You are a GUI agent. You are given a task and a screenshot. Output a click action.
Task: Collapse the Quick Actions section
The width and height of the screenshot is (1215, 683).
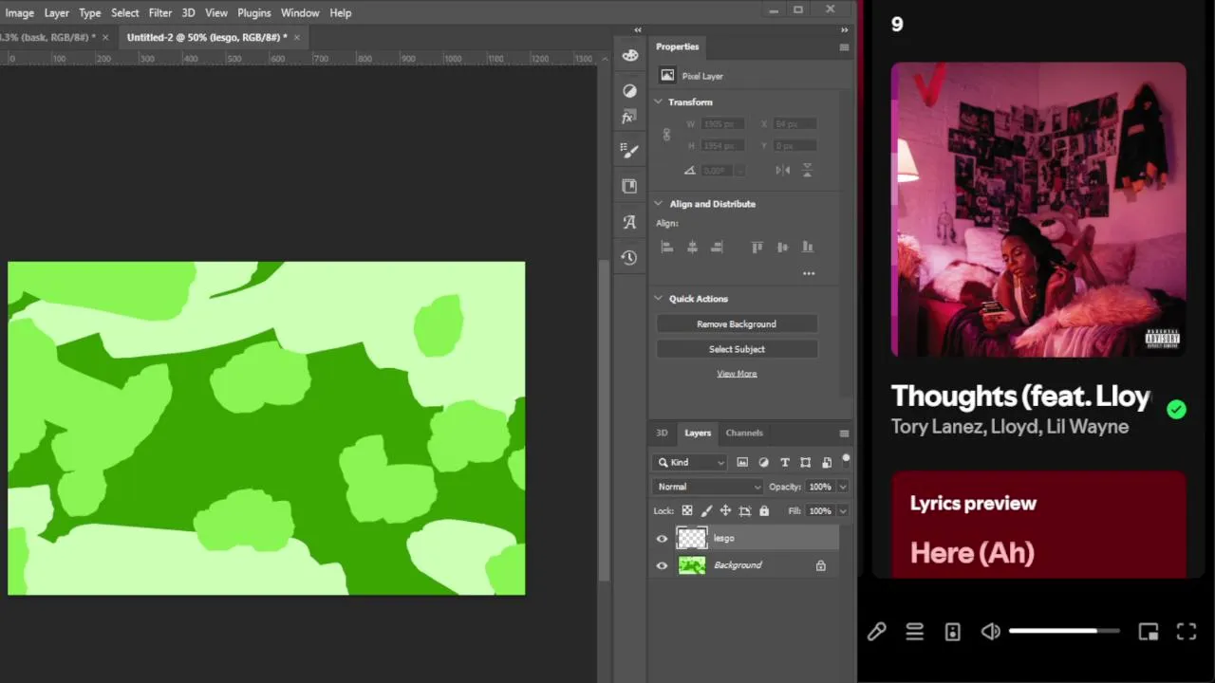tap(659, 299)
